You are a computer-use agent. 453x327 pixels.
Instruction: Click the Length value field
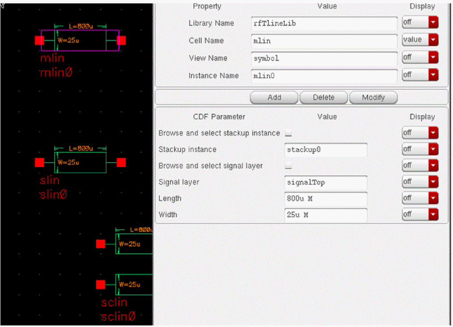325,199
